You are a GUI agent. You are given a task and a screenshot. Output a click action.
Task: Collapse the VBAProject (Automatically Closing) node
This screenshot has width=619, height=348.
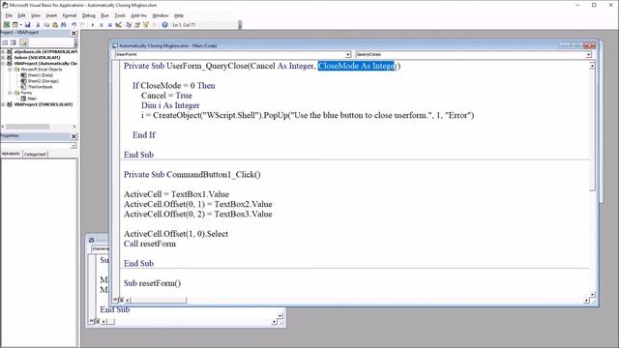[3, 64]
